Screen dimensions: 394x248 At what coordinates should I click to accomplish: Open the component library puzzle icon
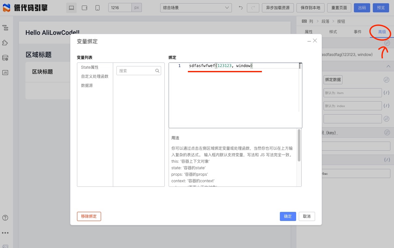[x=5, y=43]
